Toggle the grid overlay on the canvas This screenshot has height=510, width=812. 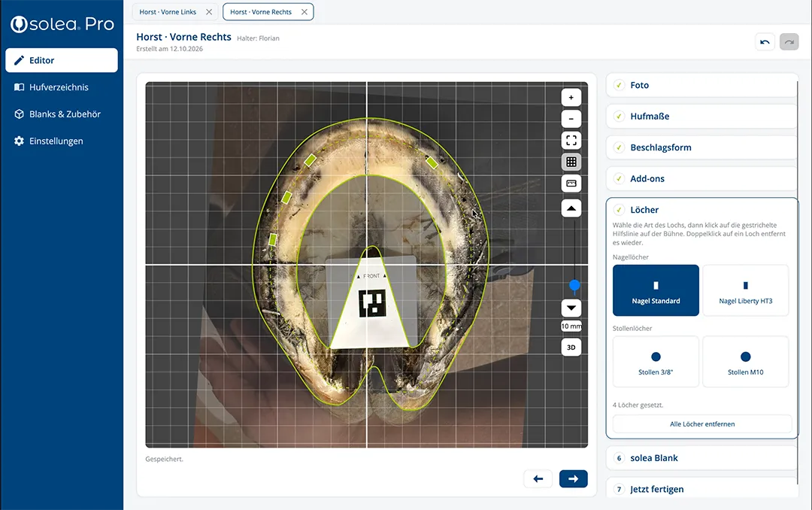click(x=571, y=162)
